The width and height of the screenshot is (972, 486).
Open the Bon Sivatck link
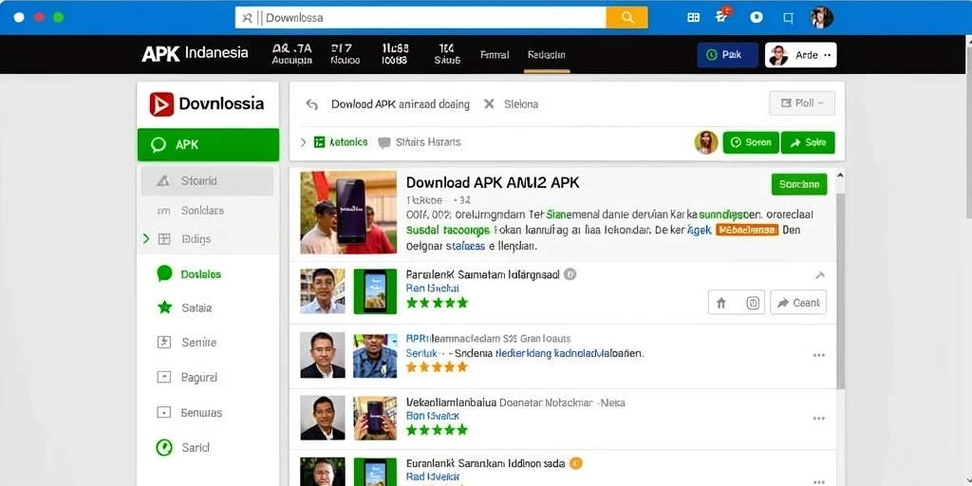click(432, 416)
